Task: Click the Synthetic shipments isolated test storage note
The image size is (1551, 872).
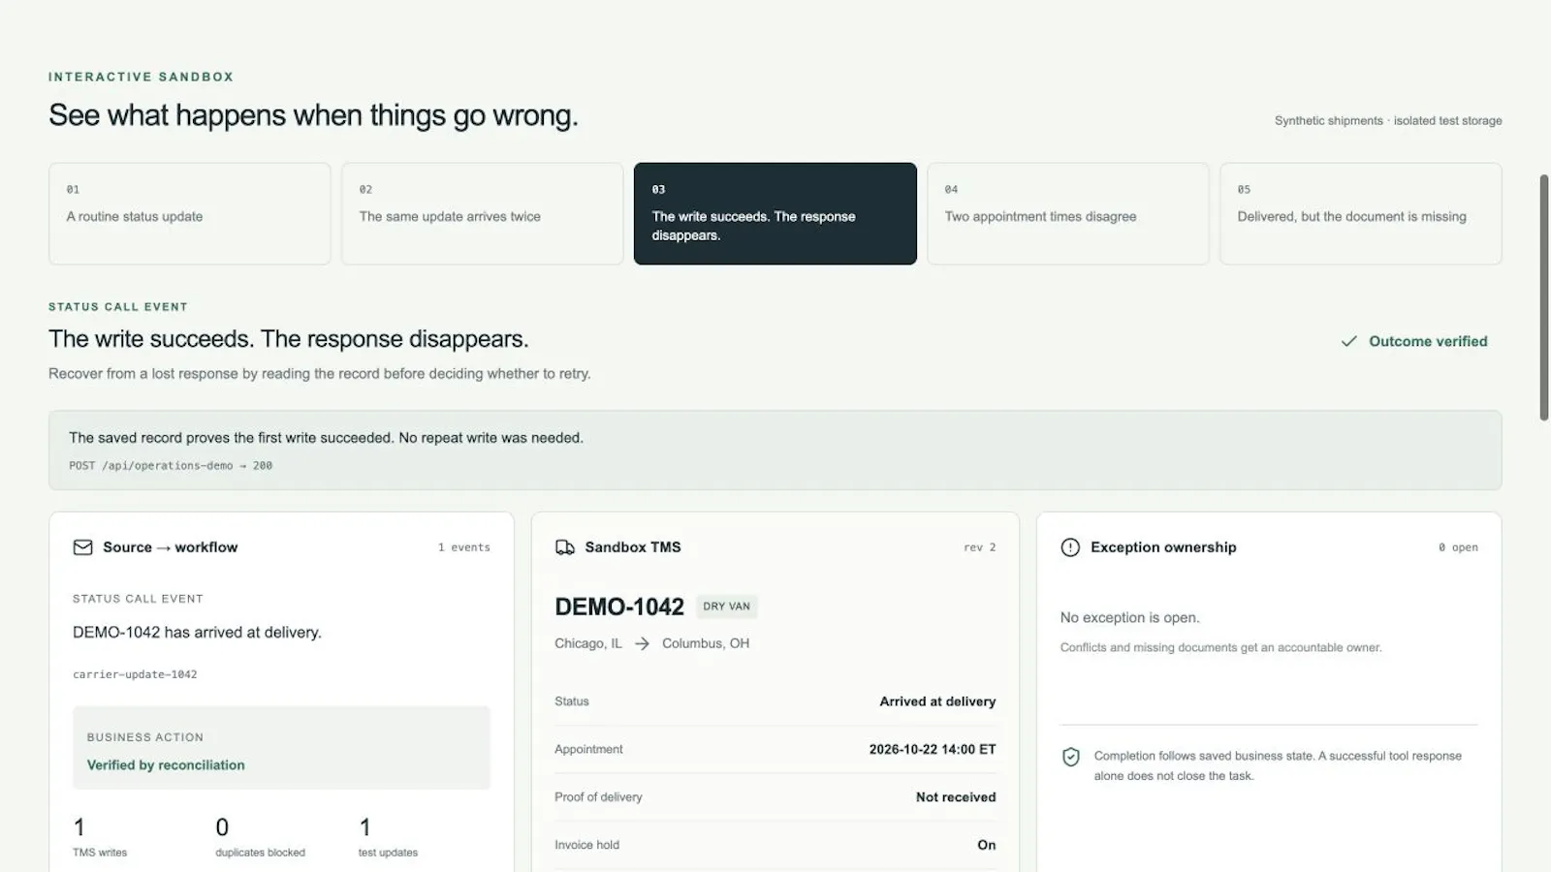Action: (1388, 121)
